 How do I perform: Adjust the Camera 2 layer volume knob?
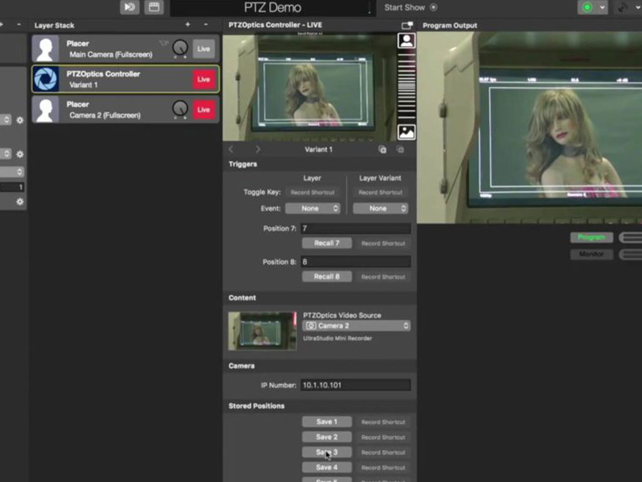180,109
